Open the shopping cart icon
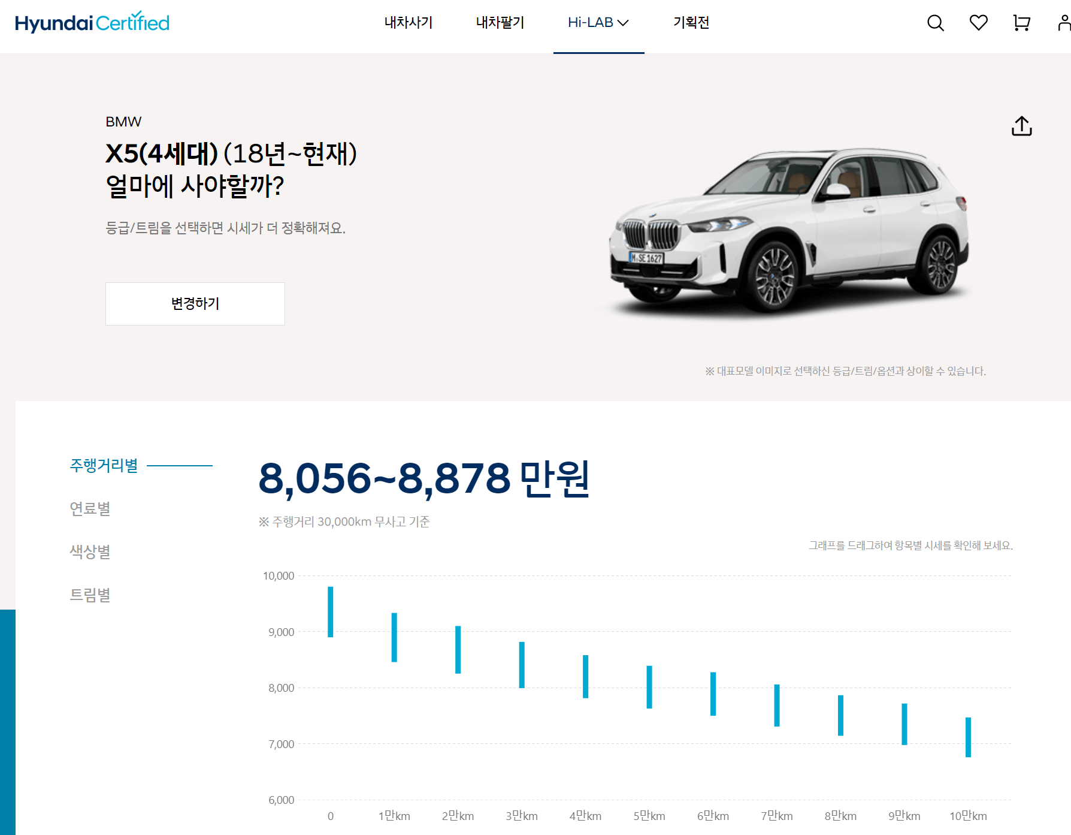This screenshot has width=1071, height=835. (x=1021, y=23)
